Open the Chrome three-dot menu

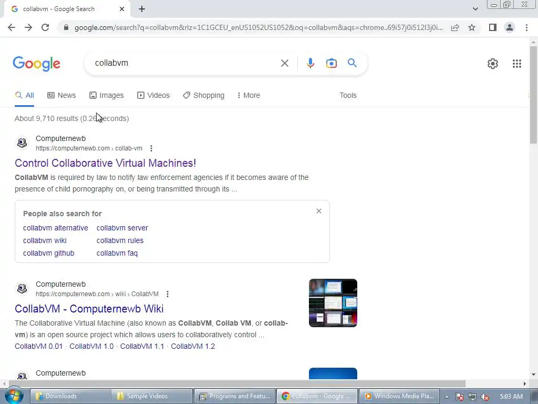pos(526,27)
